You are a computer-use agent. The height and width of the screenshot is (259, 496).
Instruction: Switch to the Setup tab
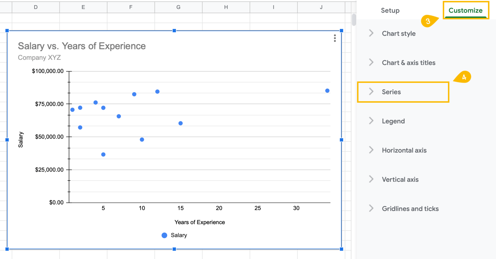coord(390,10)
